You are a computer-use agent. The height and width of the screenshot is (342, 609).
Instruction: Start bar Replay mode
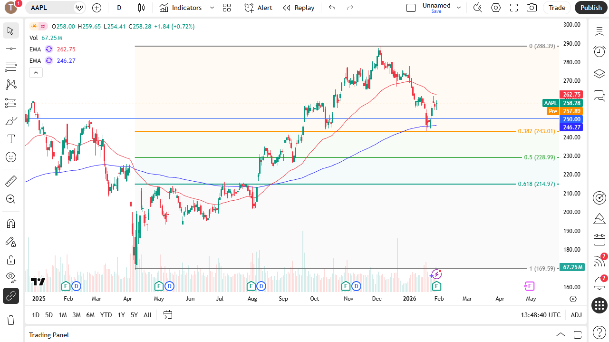click(299, 8)
